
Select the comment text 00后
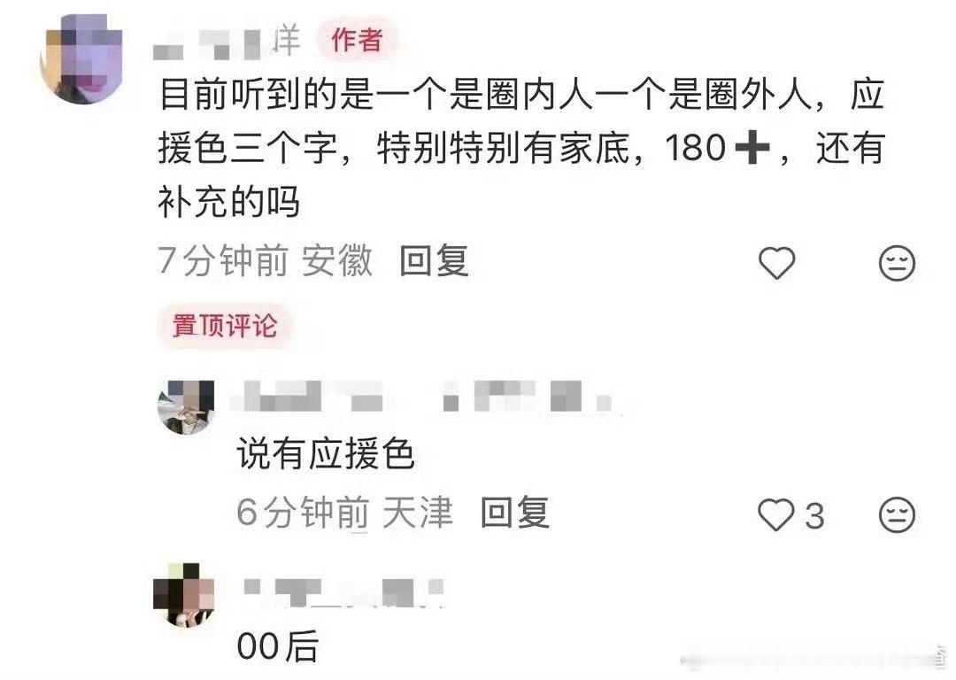pyautogui.click(x=277, y=646)
